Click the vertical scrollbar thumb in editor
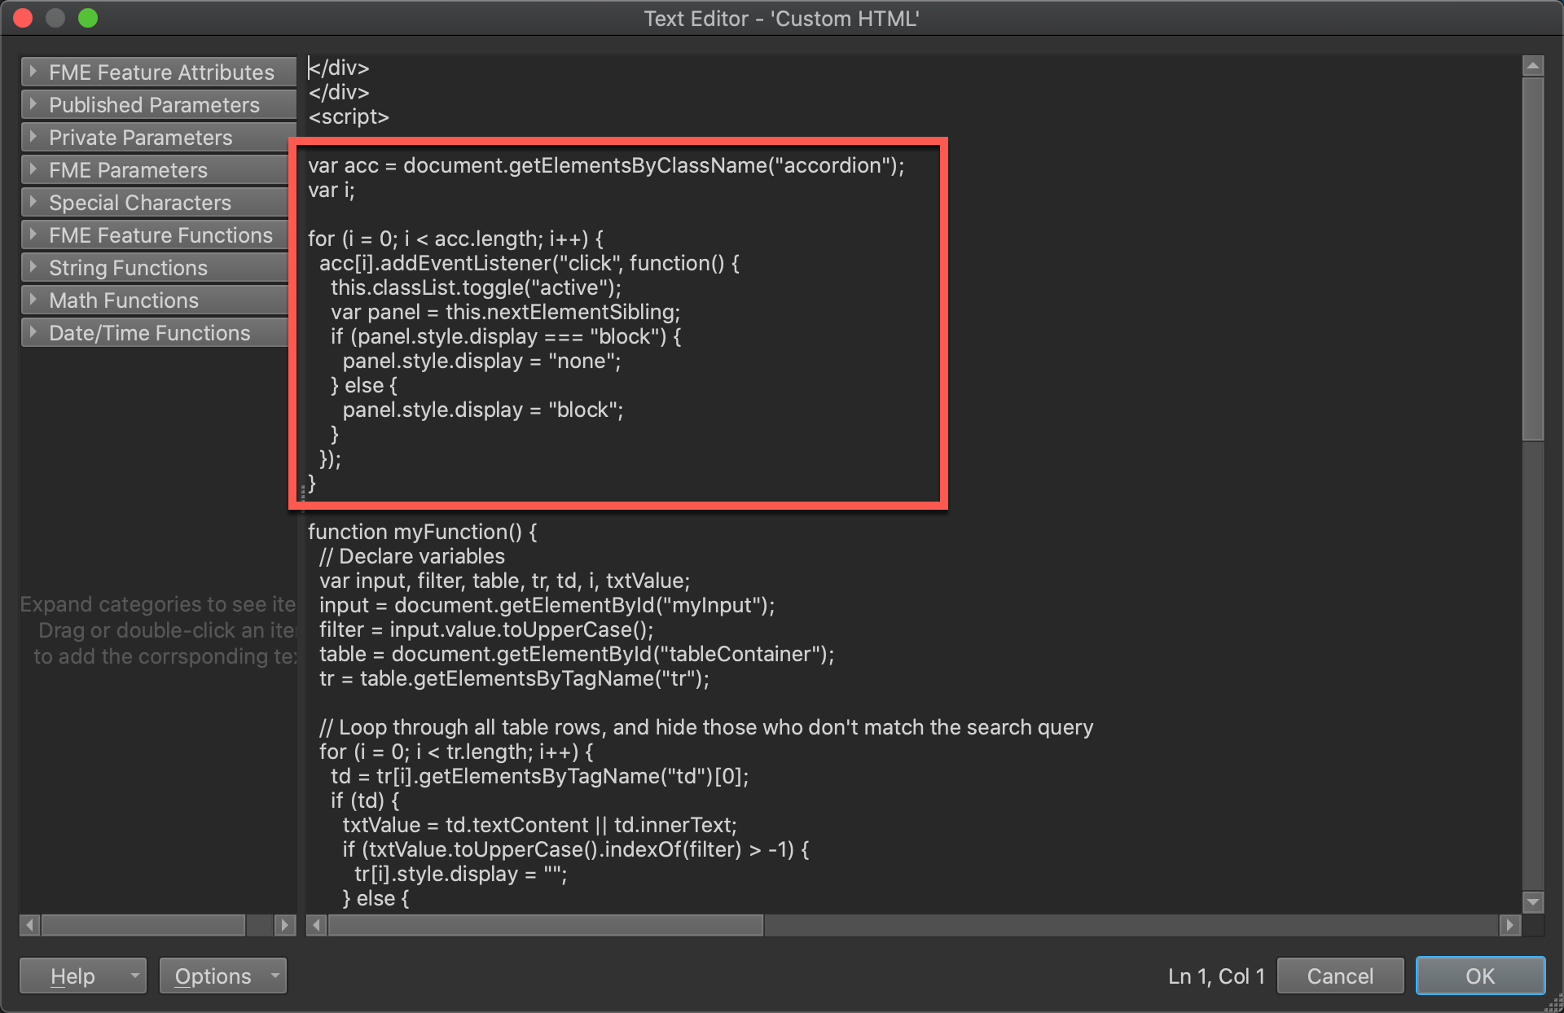1564x1013 pixels. point(1533,261)
